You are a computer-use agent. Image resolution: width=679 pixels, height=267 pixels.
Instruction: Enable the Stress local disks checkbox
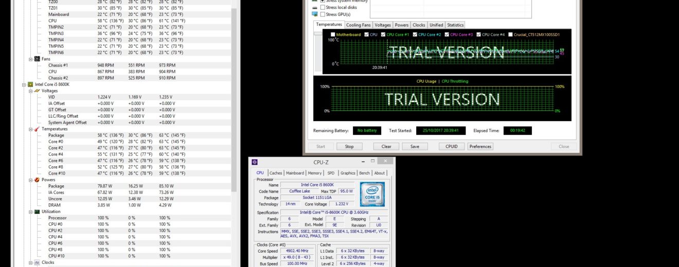click(x=323, y=8)
